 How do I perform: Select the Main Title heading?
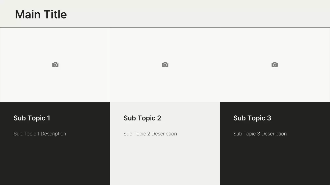(x=41, y=14)
